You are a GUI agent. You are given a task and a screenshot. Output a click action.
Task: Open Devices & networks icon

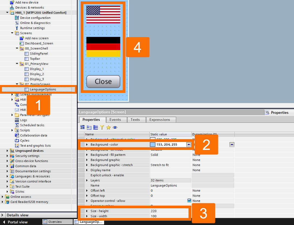click(12, 8)
